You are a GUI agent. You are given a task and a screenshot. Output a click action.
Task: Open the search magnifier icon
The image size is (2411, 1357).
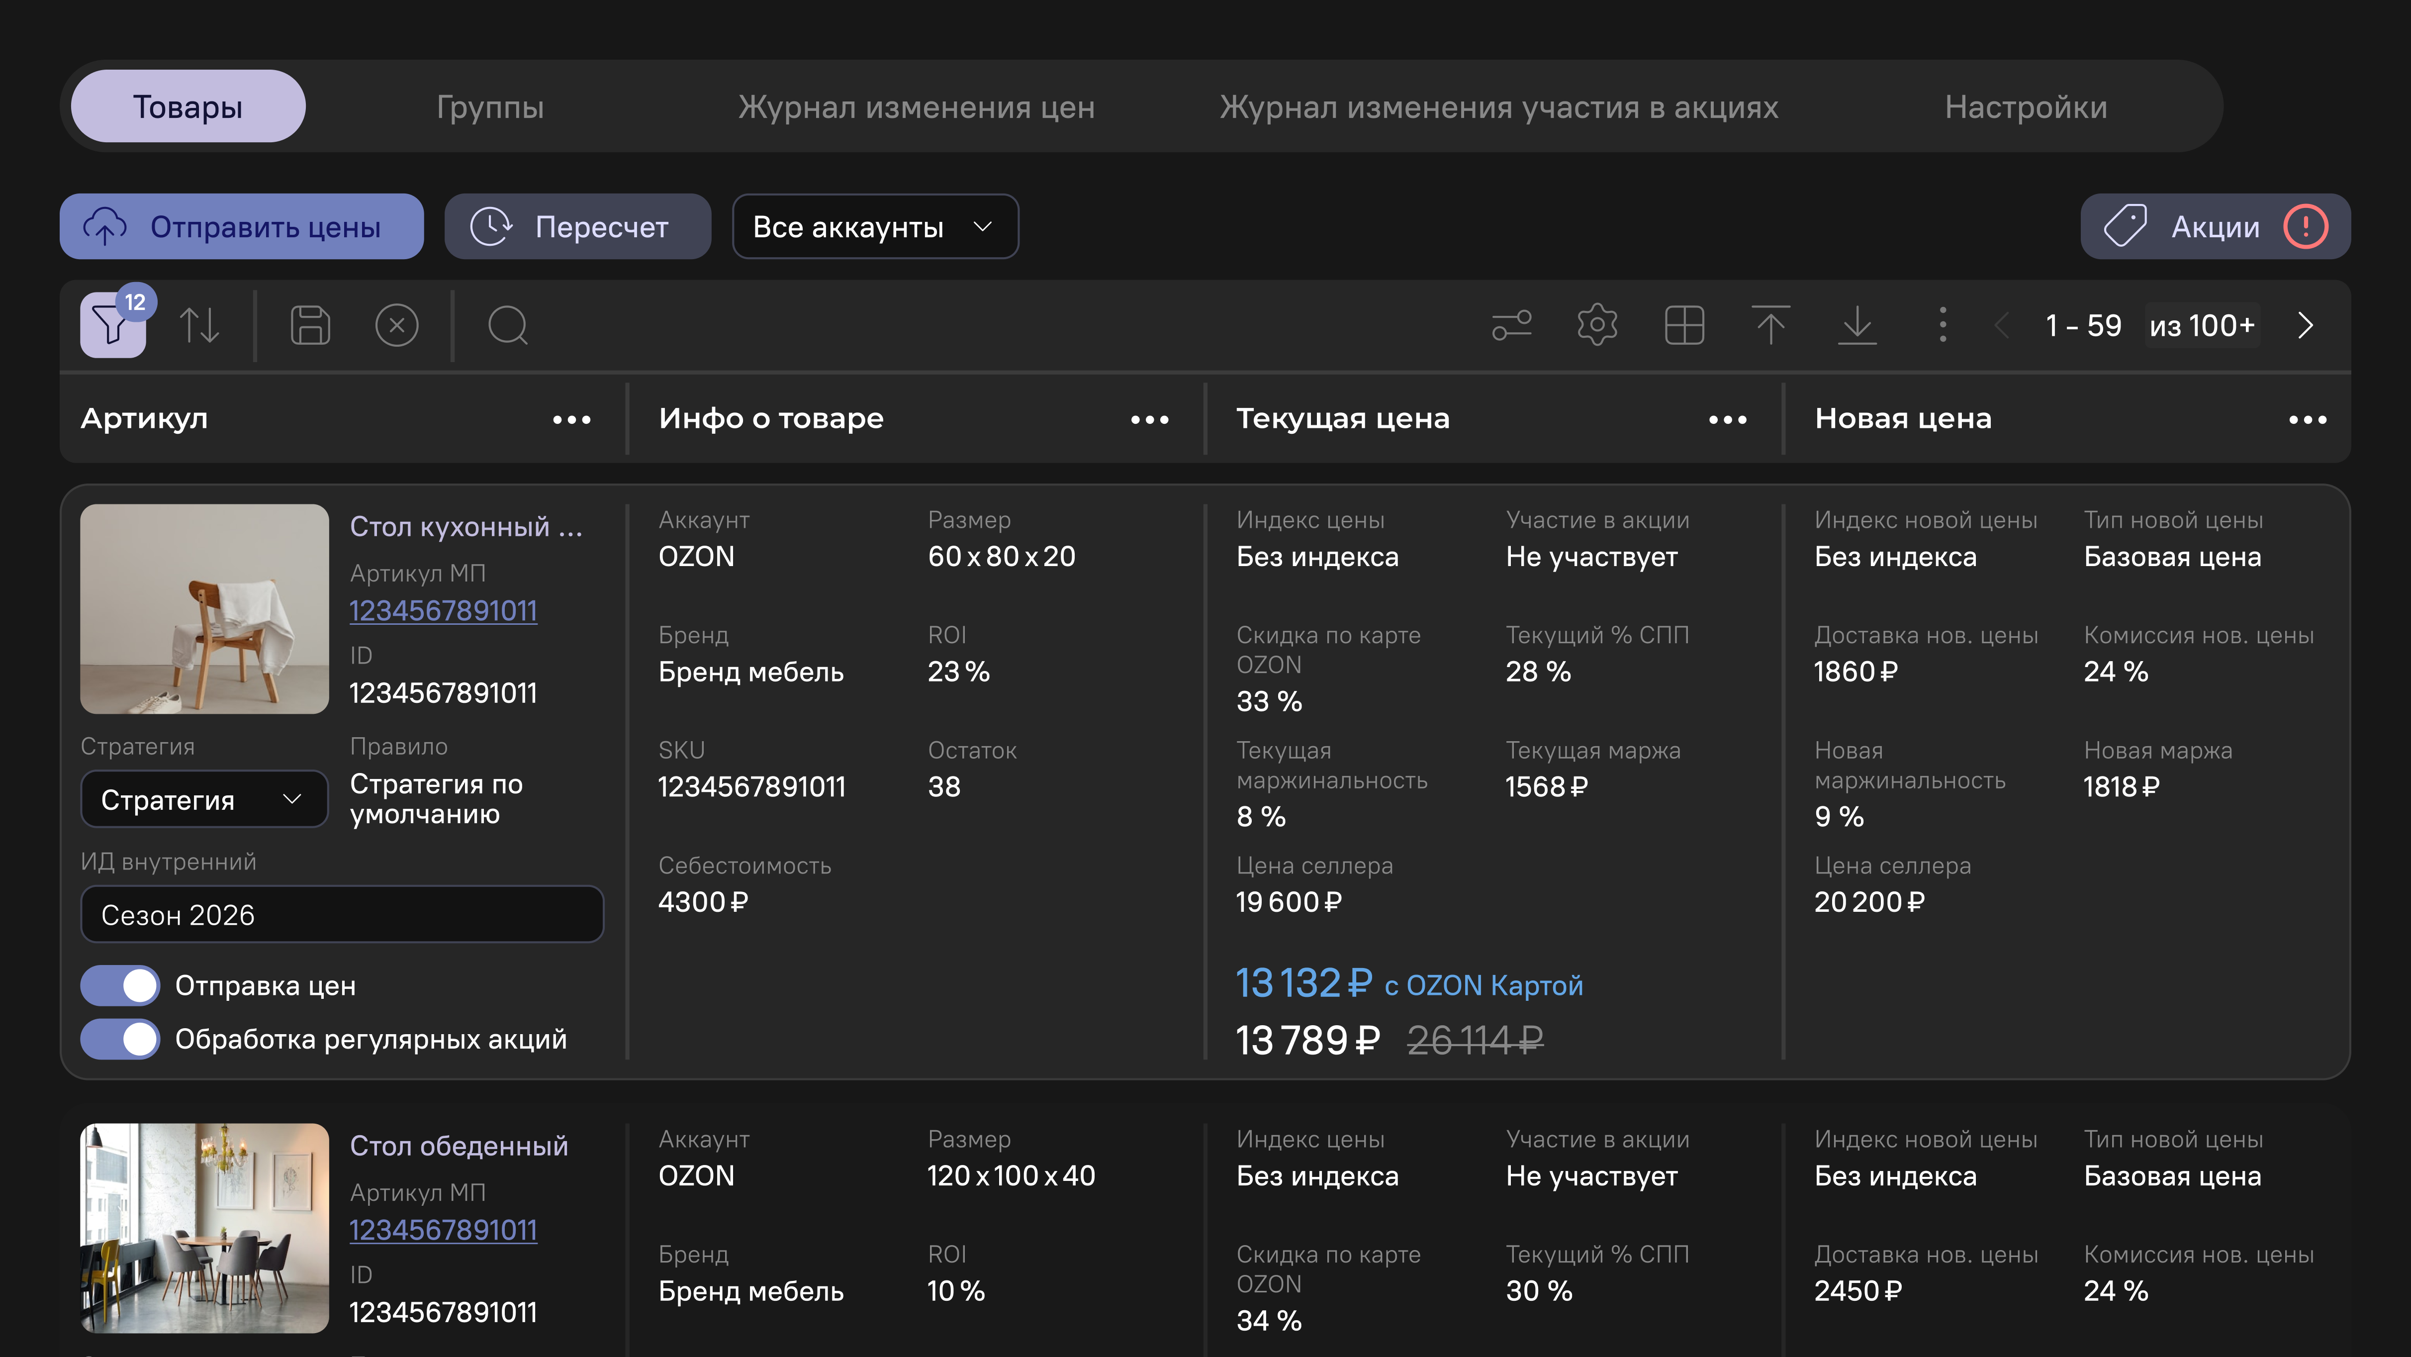point(508,325)
